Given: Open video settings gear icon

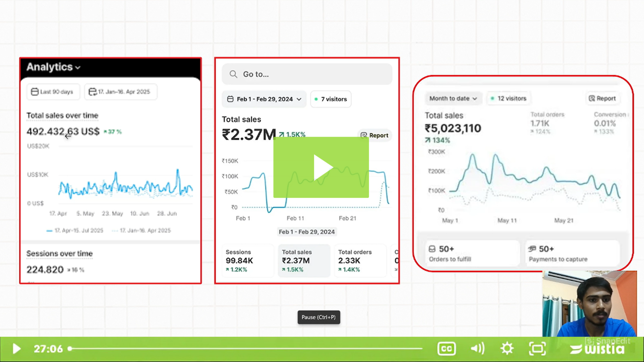Looking at the screenshot, I should [507, 349].
